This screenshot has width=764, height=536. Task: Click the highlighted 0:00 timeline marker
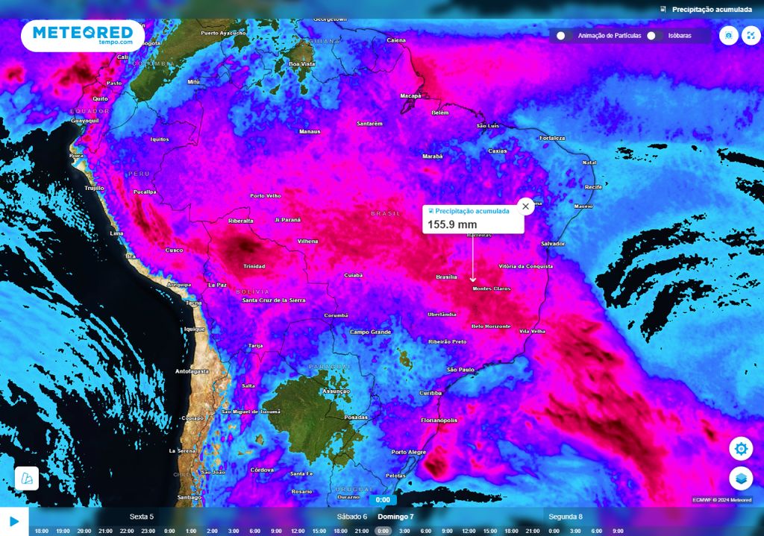pyautogui.click(x=383, y=531)
